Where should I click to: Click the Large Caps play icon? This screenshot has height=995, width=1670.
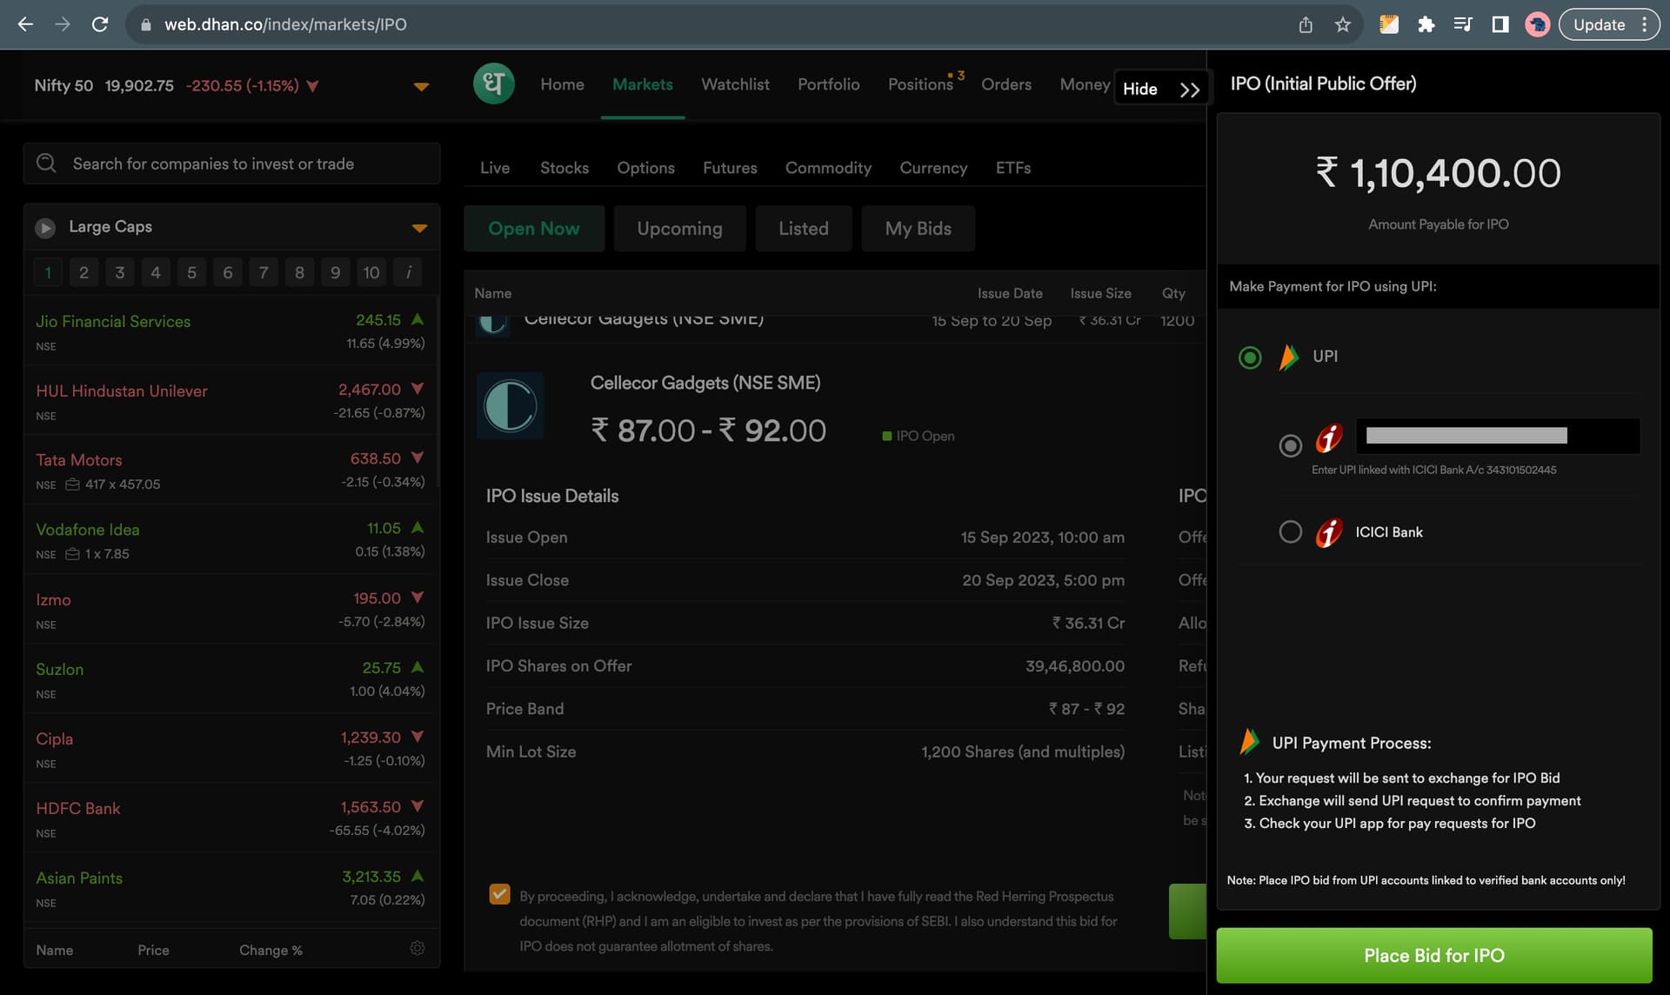[x=45, y=228]
